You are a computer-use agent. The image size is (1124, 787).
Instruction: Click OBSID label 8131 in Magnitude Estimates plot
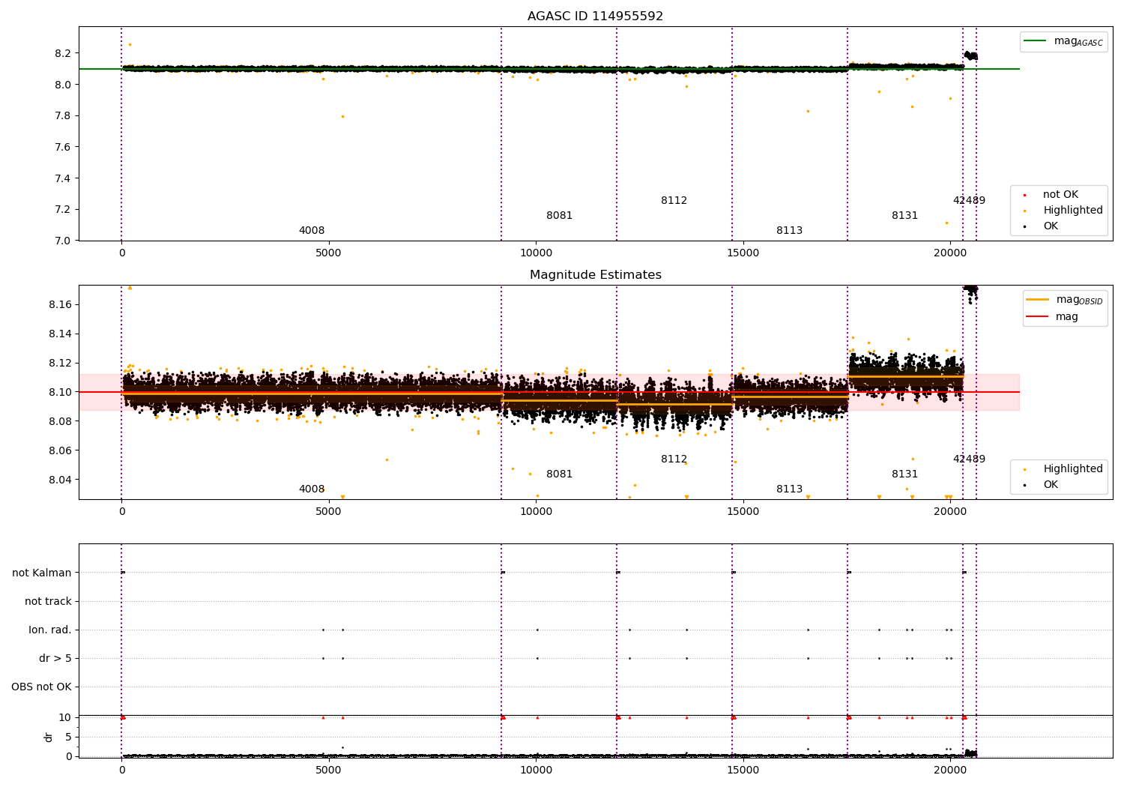[x=904, y=474]
